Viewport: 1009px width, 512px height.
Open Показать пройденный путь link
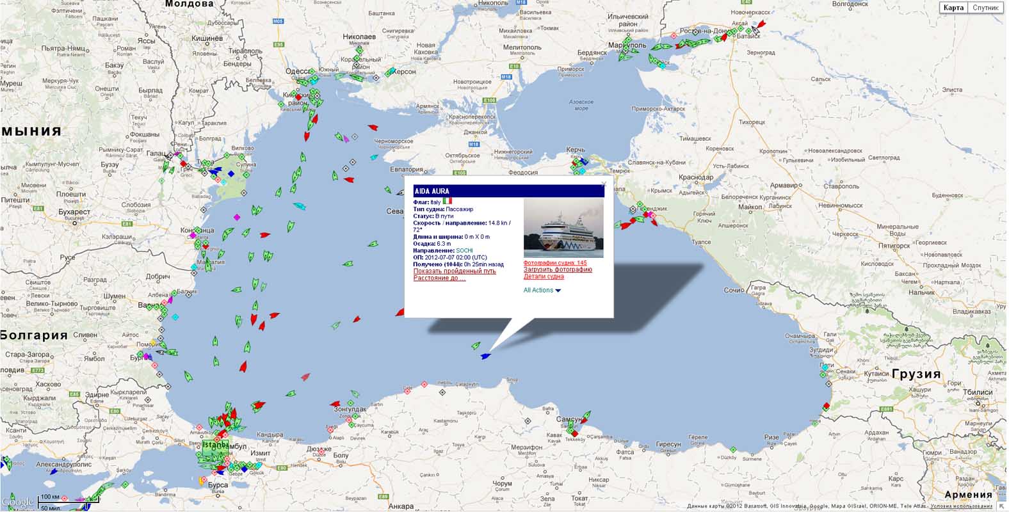pos(455,271)
